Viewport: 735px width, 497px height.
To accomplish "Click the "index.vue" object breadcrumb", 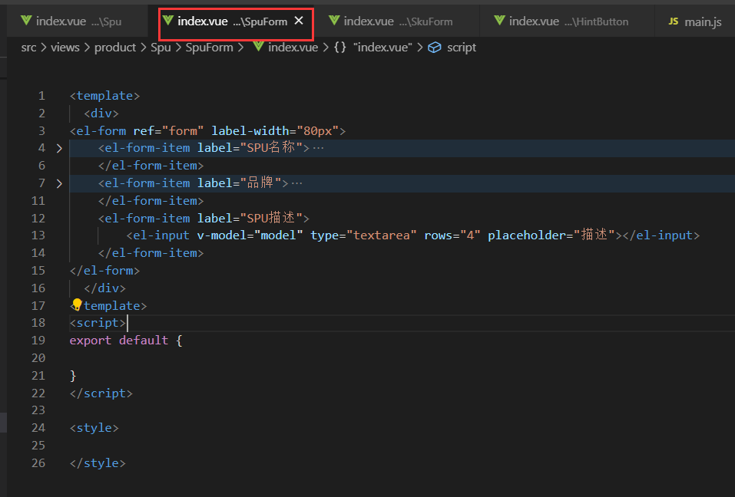I will point(382,48).
